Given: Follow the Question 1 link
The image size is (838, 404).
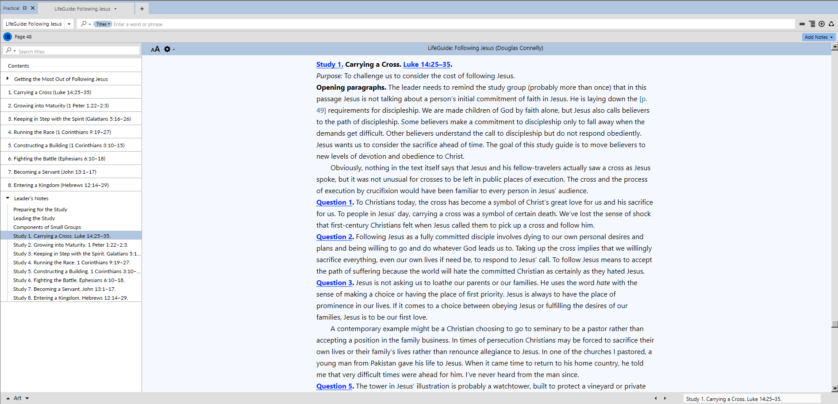Looking at the screenshot, I should point(334,202).
